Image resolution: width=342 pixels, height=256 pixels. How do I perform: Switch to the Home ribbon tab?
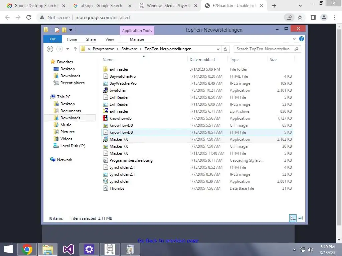(x=72, y=39)
